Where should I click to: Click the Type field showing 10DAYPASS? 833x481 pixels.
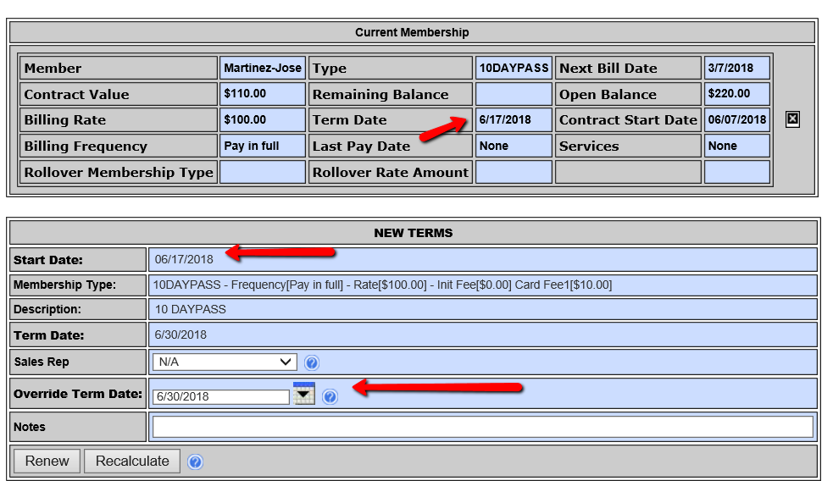(514, 68)
